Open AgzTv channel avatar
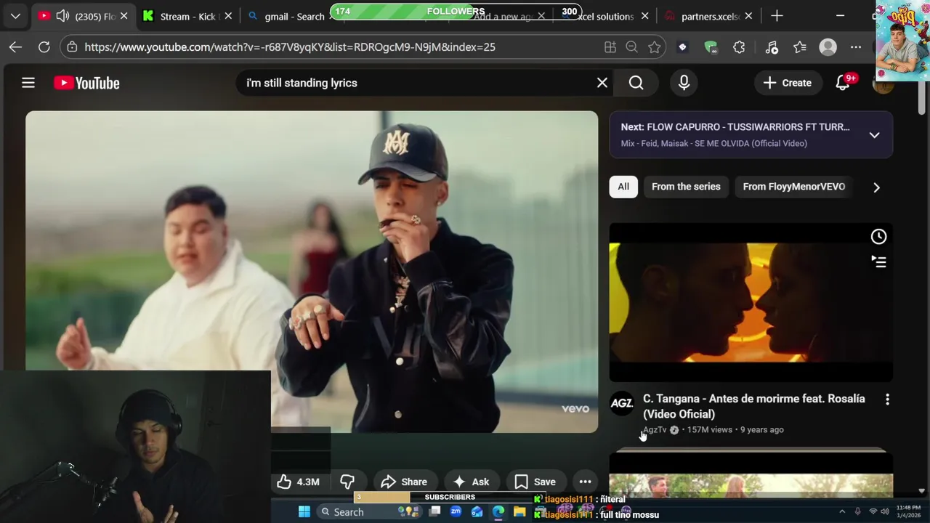This screenshot has height=523, width=930. click(x=622, y=404)
